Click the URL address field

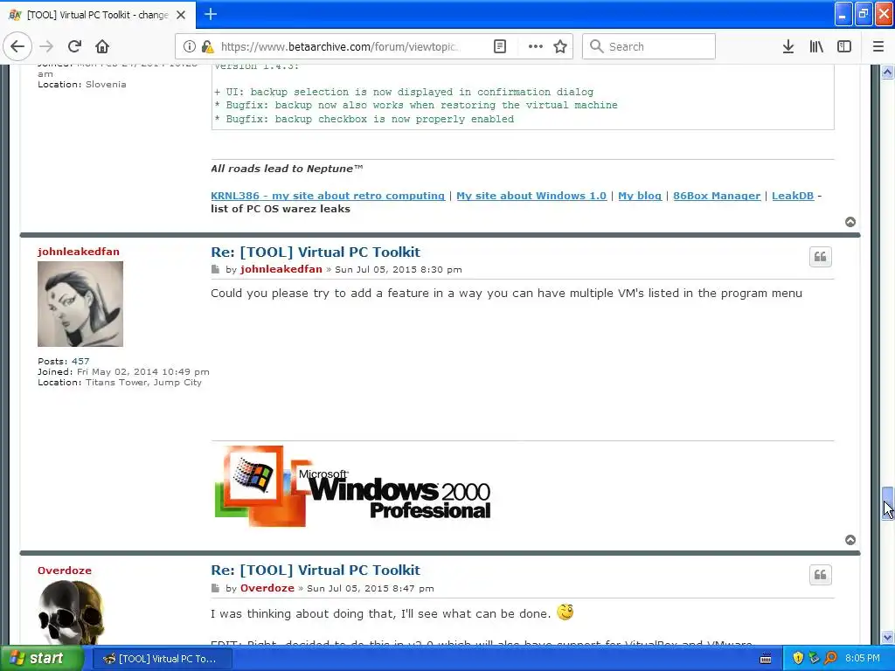pos(341,46)
